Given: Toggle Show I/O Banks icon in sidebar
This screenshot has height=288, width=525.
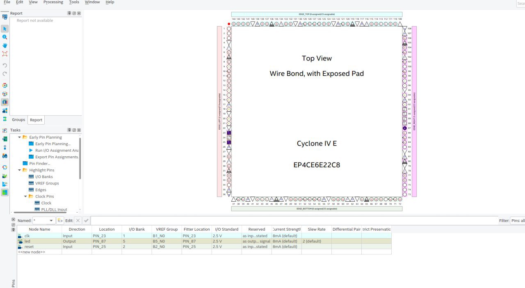Looking at the screenshot, I should tap(5, 85).
